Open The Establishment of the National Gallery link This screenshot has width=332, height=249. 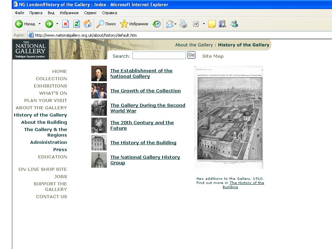pos(141,73)
